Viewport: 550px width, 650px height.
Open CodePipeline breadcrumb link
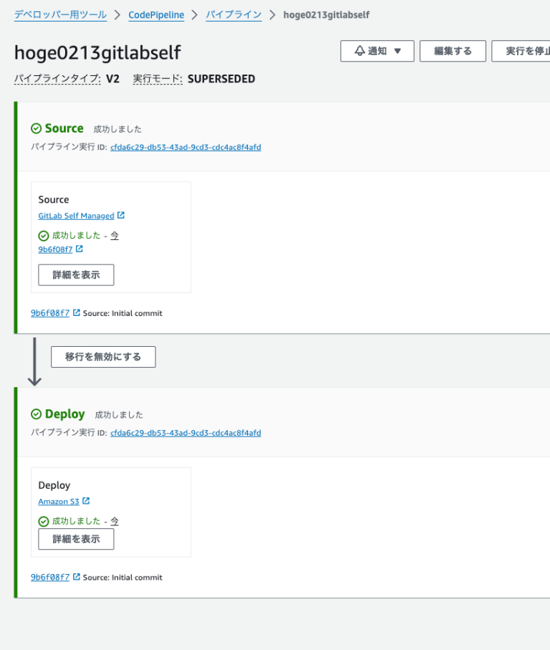coord(156,14)
